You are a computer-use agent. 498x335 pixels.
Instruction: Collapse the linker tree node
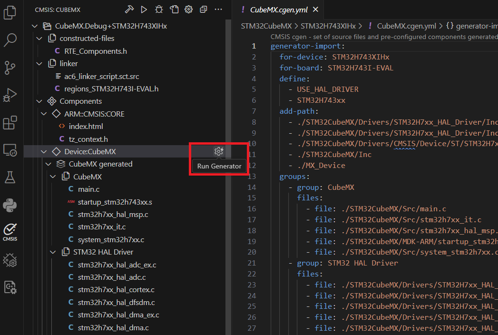click(x=39, y=63)
